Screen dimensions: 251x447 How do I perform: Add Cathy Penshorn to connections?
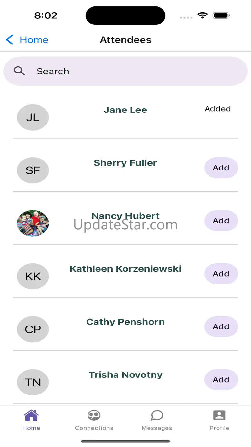coord(221,327)
